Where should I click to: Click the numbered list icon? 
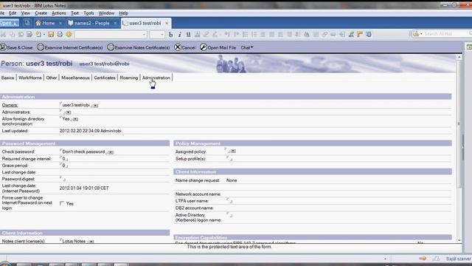tap(254, 35)
